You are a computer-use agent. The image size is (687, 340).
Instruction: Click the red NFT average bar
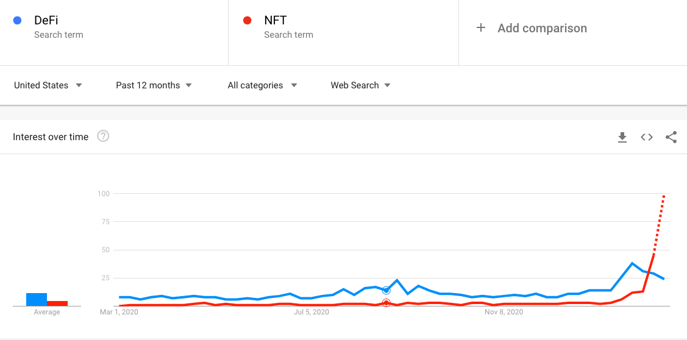[x=57, y=303]
